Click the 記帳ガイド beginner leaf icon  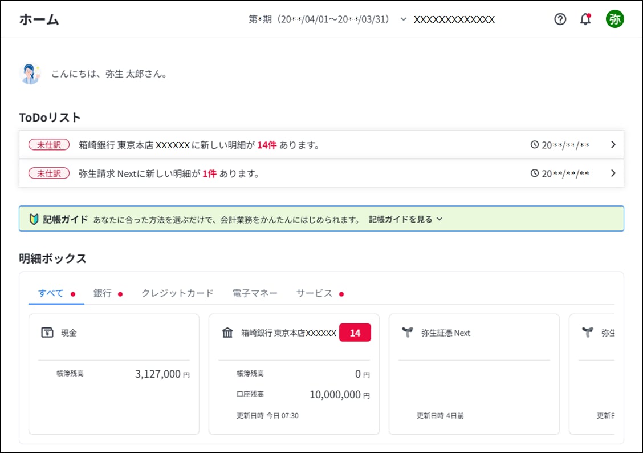click(34, 219)
